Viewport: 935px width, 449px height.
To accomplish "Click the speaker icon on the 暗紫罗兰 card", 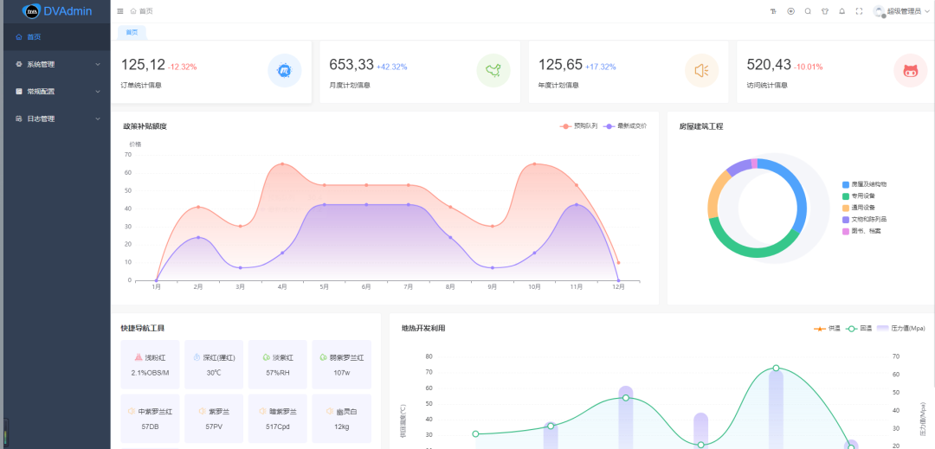I will click(263, 412).
